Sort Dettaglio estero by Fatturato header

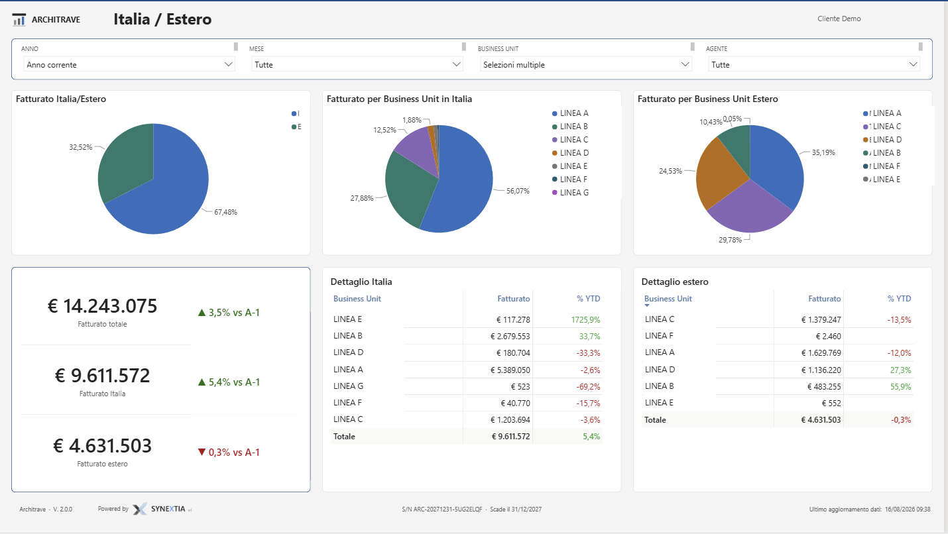tap(825, 299)
